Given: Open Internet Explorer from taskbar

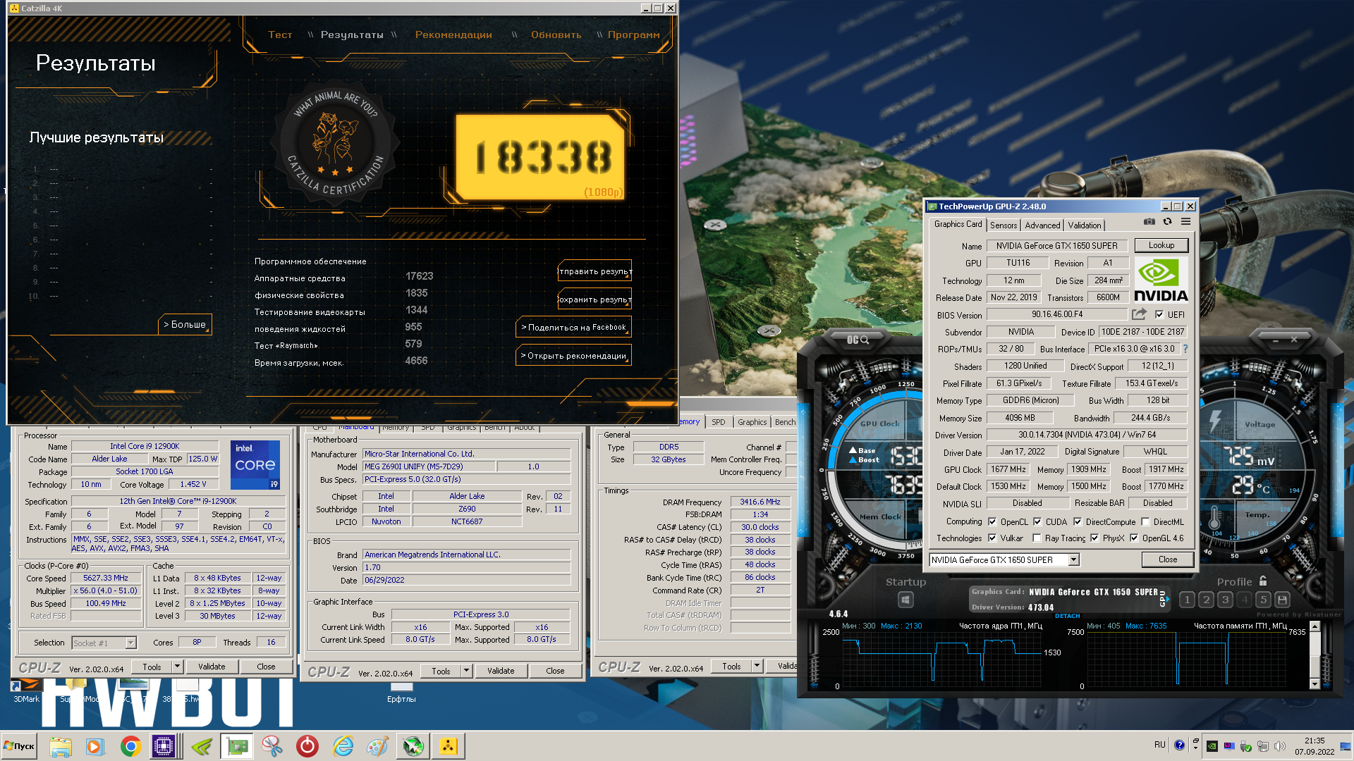Looking at the screenshot, I should click(x=343, y=746).
